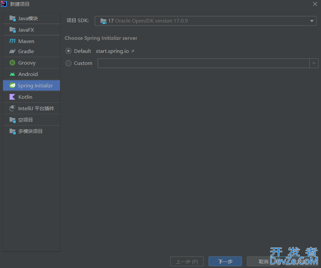
Task: Choose Kotlin project type
Action: pyautogui.click(x=32, y=97)
